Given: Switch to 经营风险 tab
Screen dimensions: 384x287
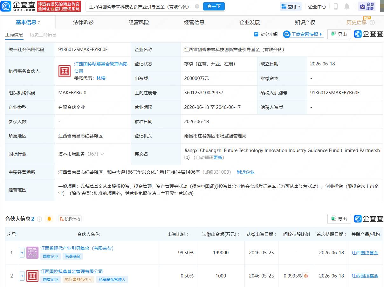Looking at the screenshot, I should click(139, 23).
